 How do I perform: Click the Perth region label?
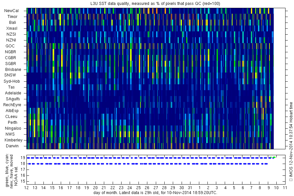click(x=12, y=122)
